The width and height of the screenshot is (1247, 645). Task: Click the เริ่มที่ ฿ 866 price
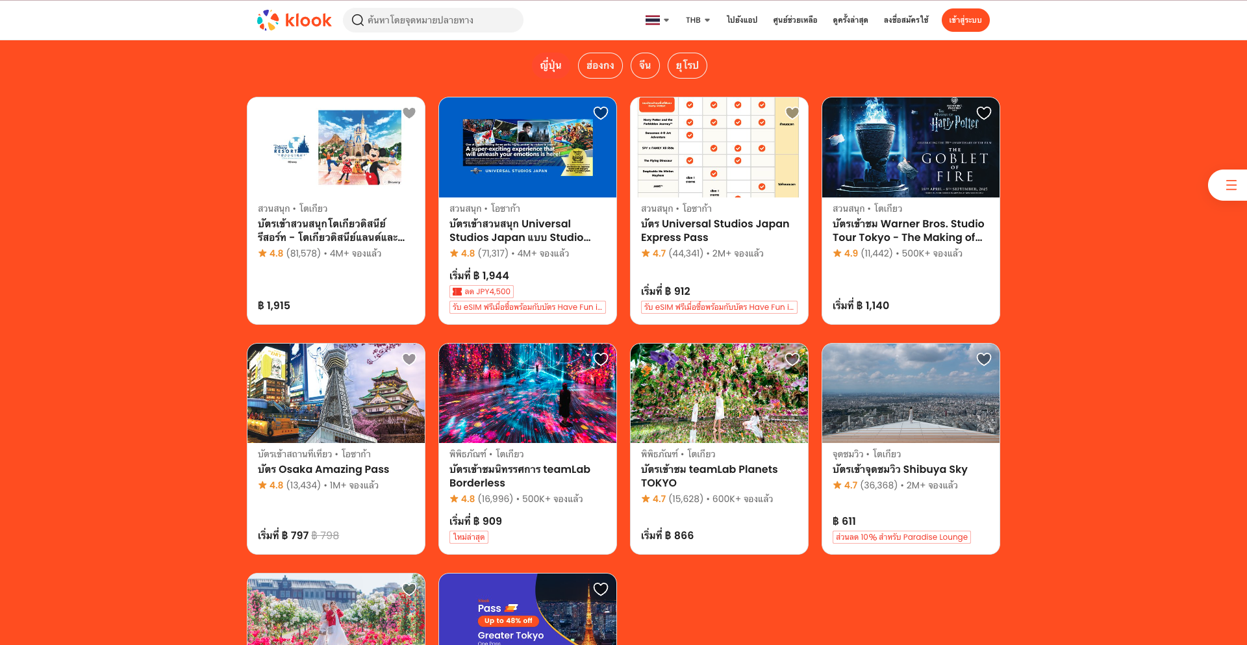pos(667,535)
